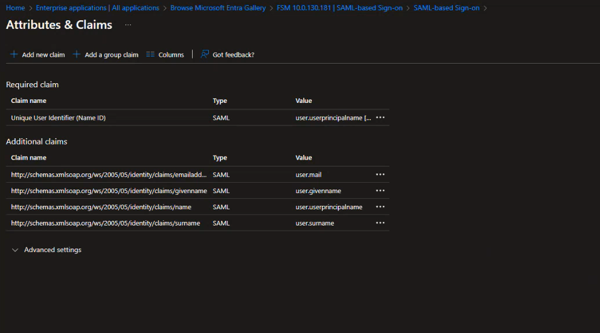Screen dimensions: 600x333
Task: Open Enterprise applications breadcrumb link
Action: [97, 8]
